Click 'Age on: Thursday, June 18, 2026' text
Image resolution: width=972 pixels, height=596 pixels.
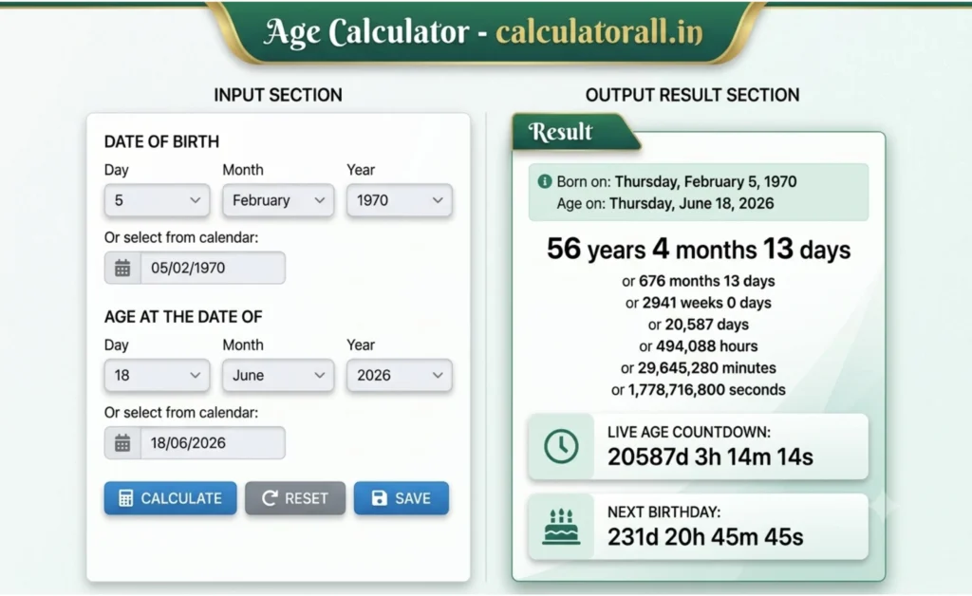point(665,203)
